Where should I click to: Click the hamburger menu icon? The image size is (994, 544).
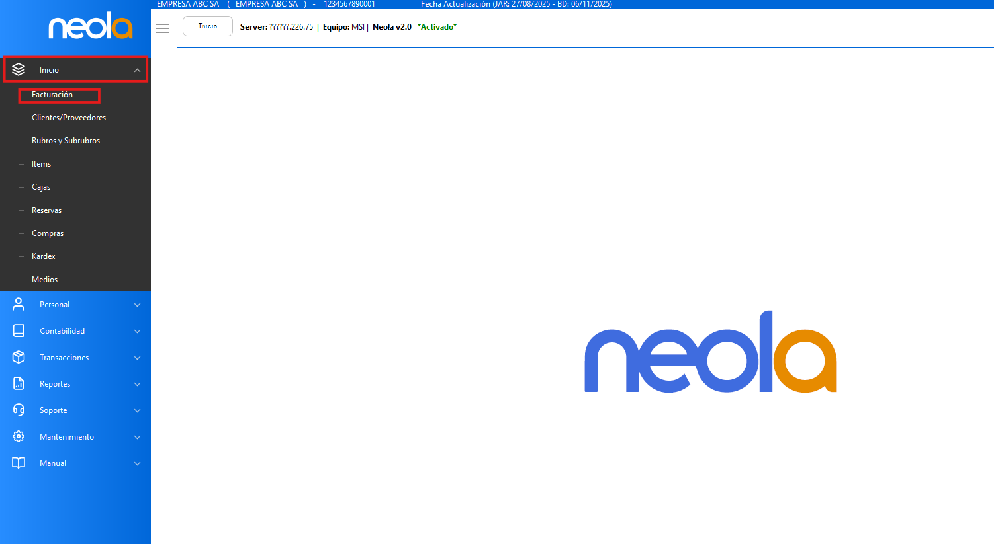162,28
